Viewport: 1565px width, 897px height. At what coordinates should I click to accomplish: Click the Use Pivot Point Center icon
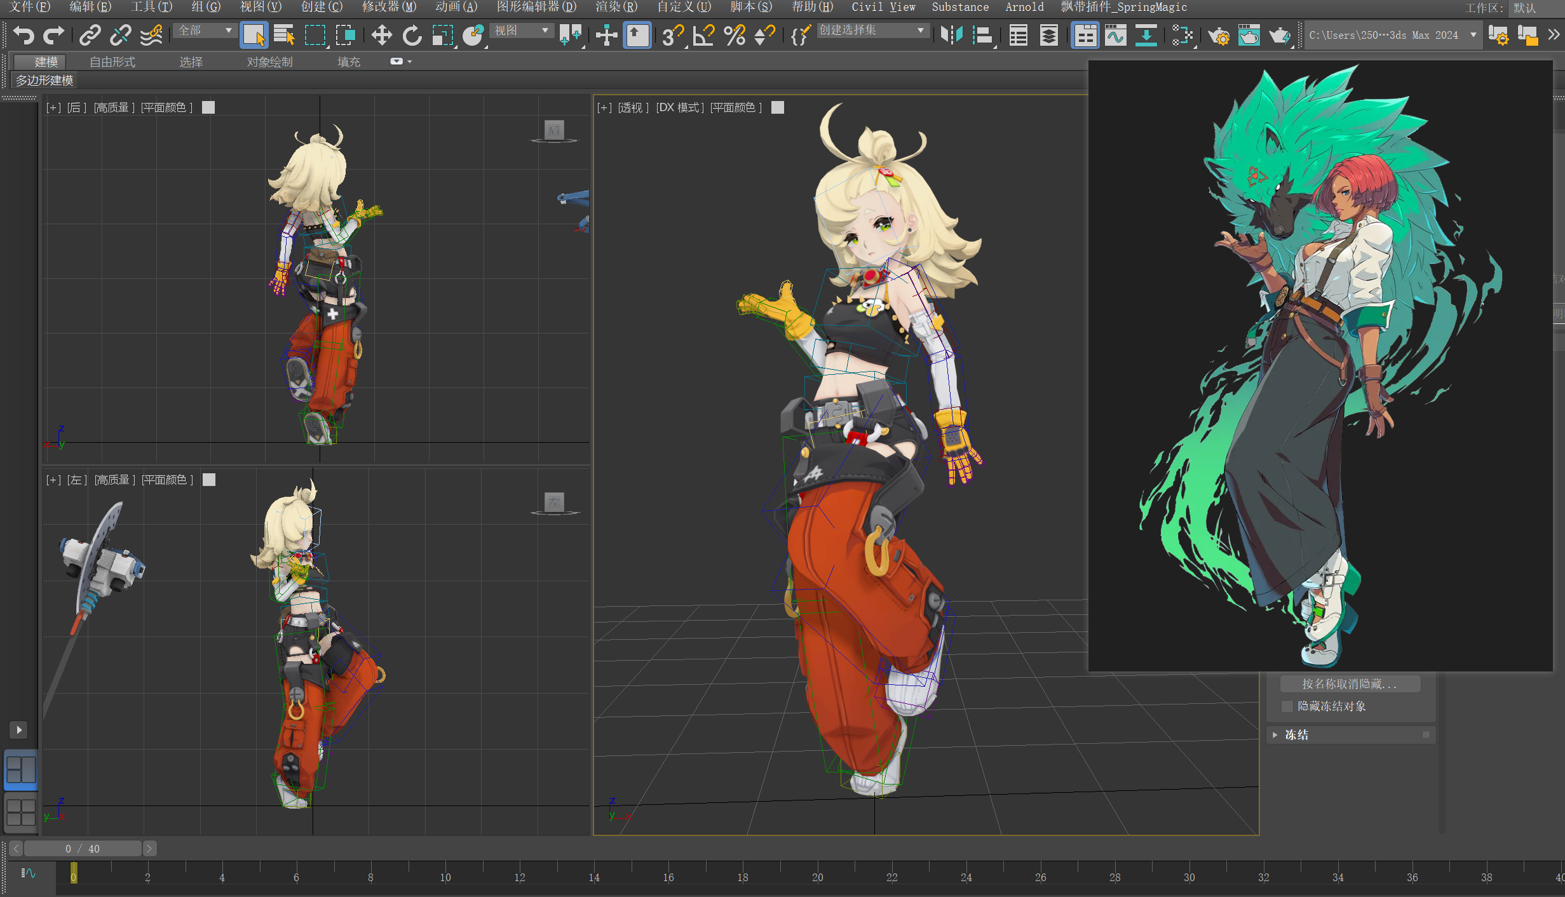(x=571, y=35)
